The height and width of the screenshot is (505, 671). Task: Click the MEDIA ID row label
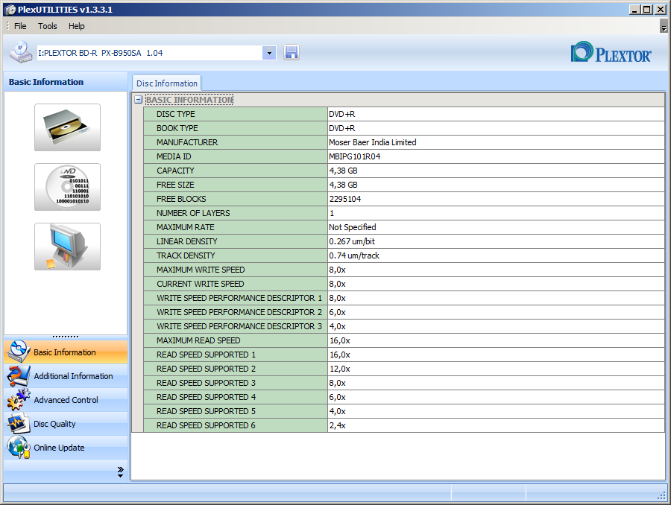236,156
